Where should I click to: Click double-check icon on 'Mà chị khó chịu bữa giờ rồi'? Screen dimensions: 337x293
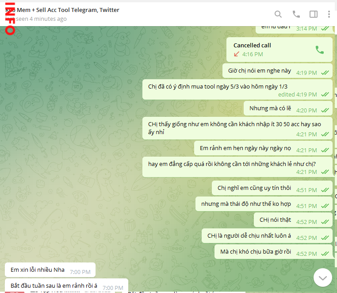pos(325,254)
